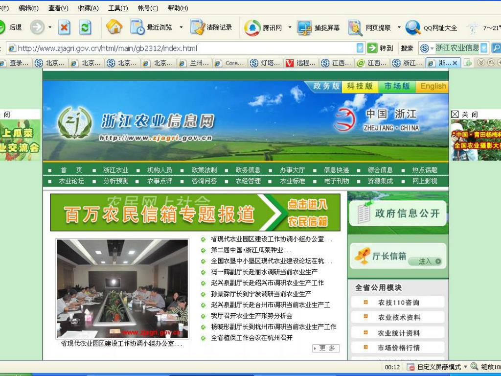This screenshot has width=501, height=376.
Task: Open 办事大厅 navigation link
Action: pyautogui.click(x=293, y=170)
